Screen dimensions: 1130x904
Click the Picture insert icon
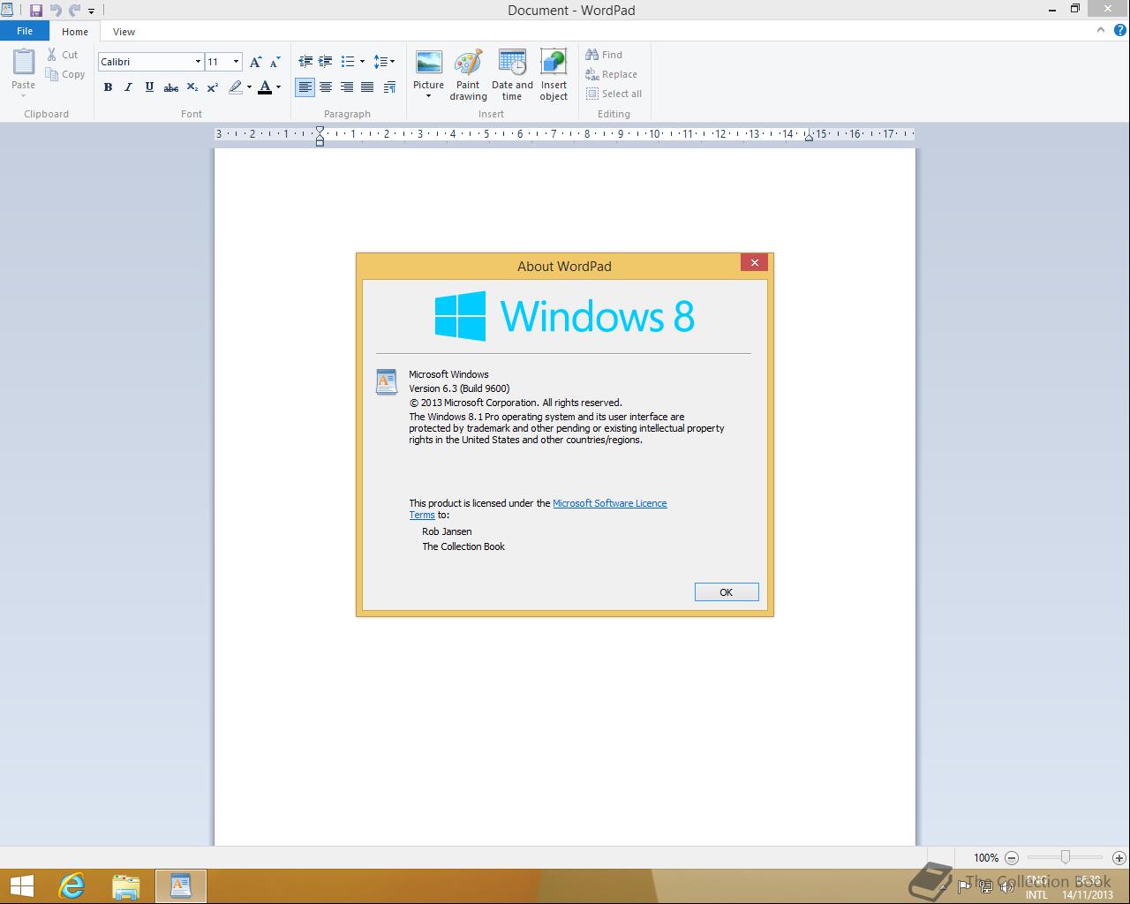point(429,64)
